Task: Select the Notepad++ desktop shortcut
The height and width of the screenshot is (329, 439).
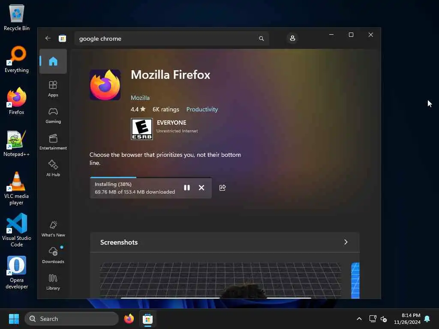Action: pos(17,143)
